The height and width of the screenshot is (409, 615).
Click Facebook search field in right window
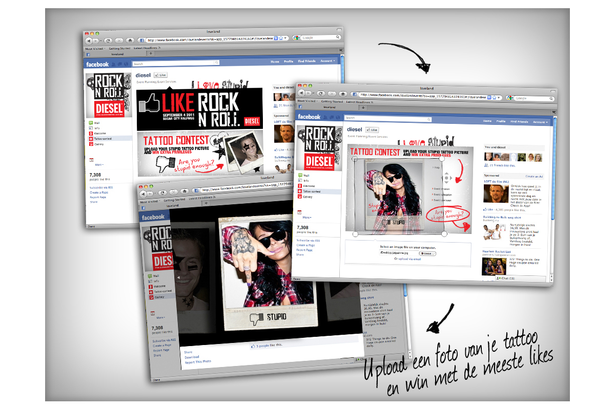388,118
